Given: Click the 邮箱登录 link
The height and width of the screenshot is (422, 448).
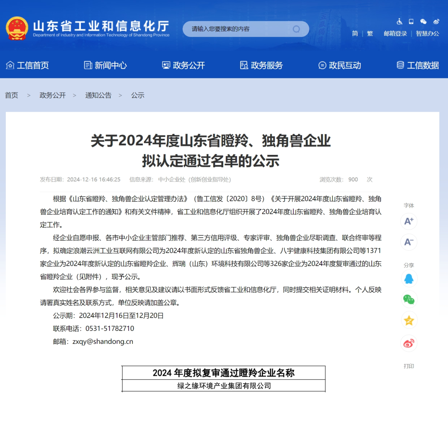Looking at the screenshot, I should [x=395, y=34].
